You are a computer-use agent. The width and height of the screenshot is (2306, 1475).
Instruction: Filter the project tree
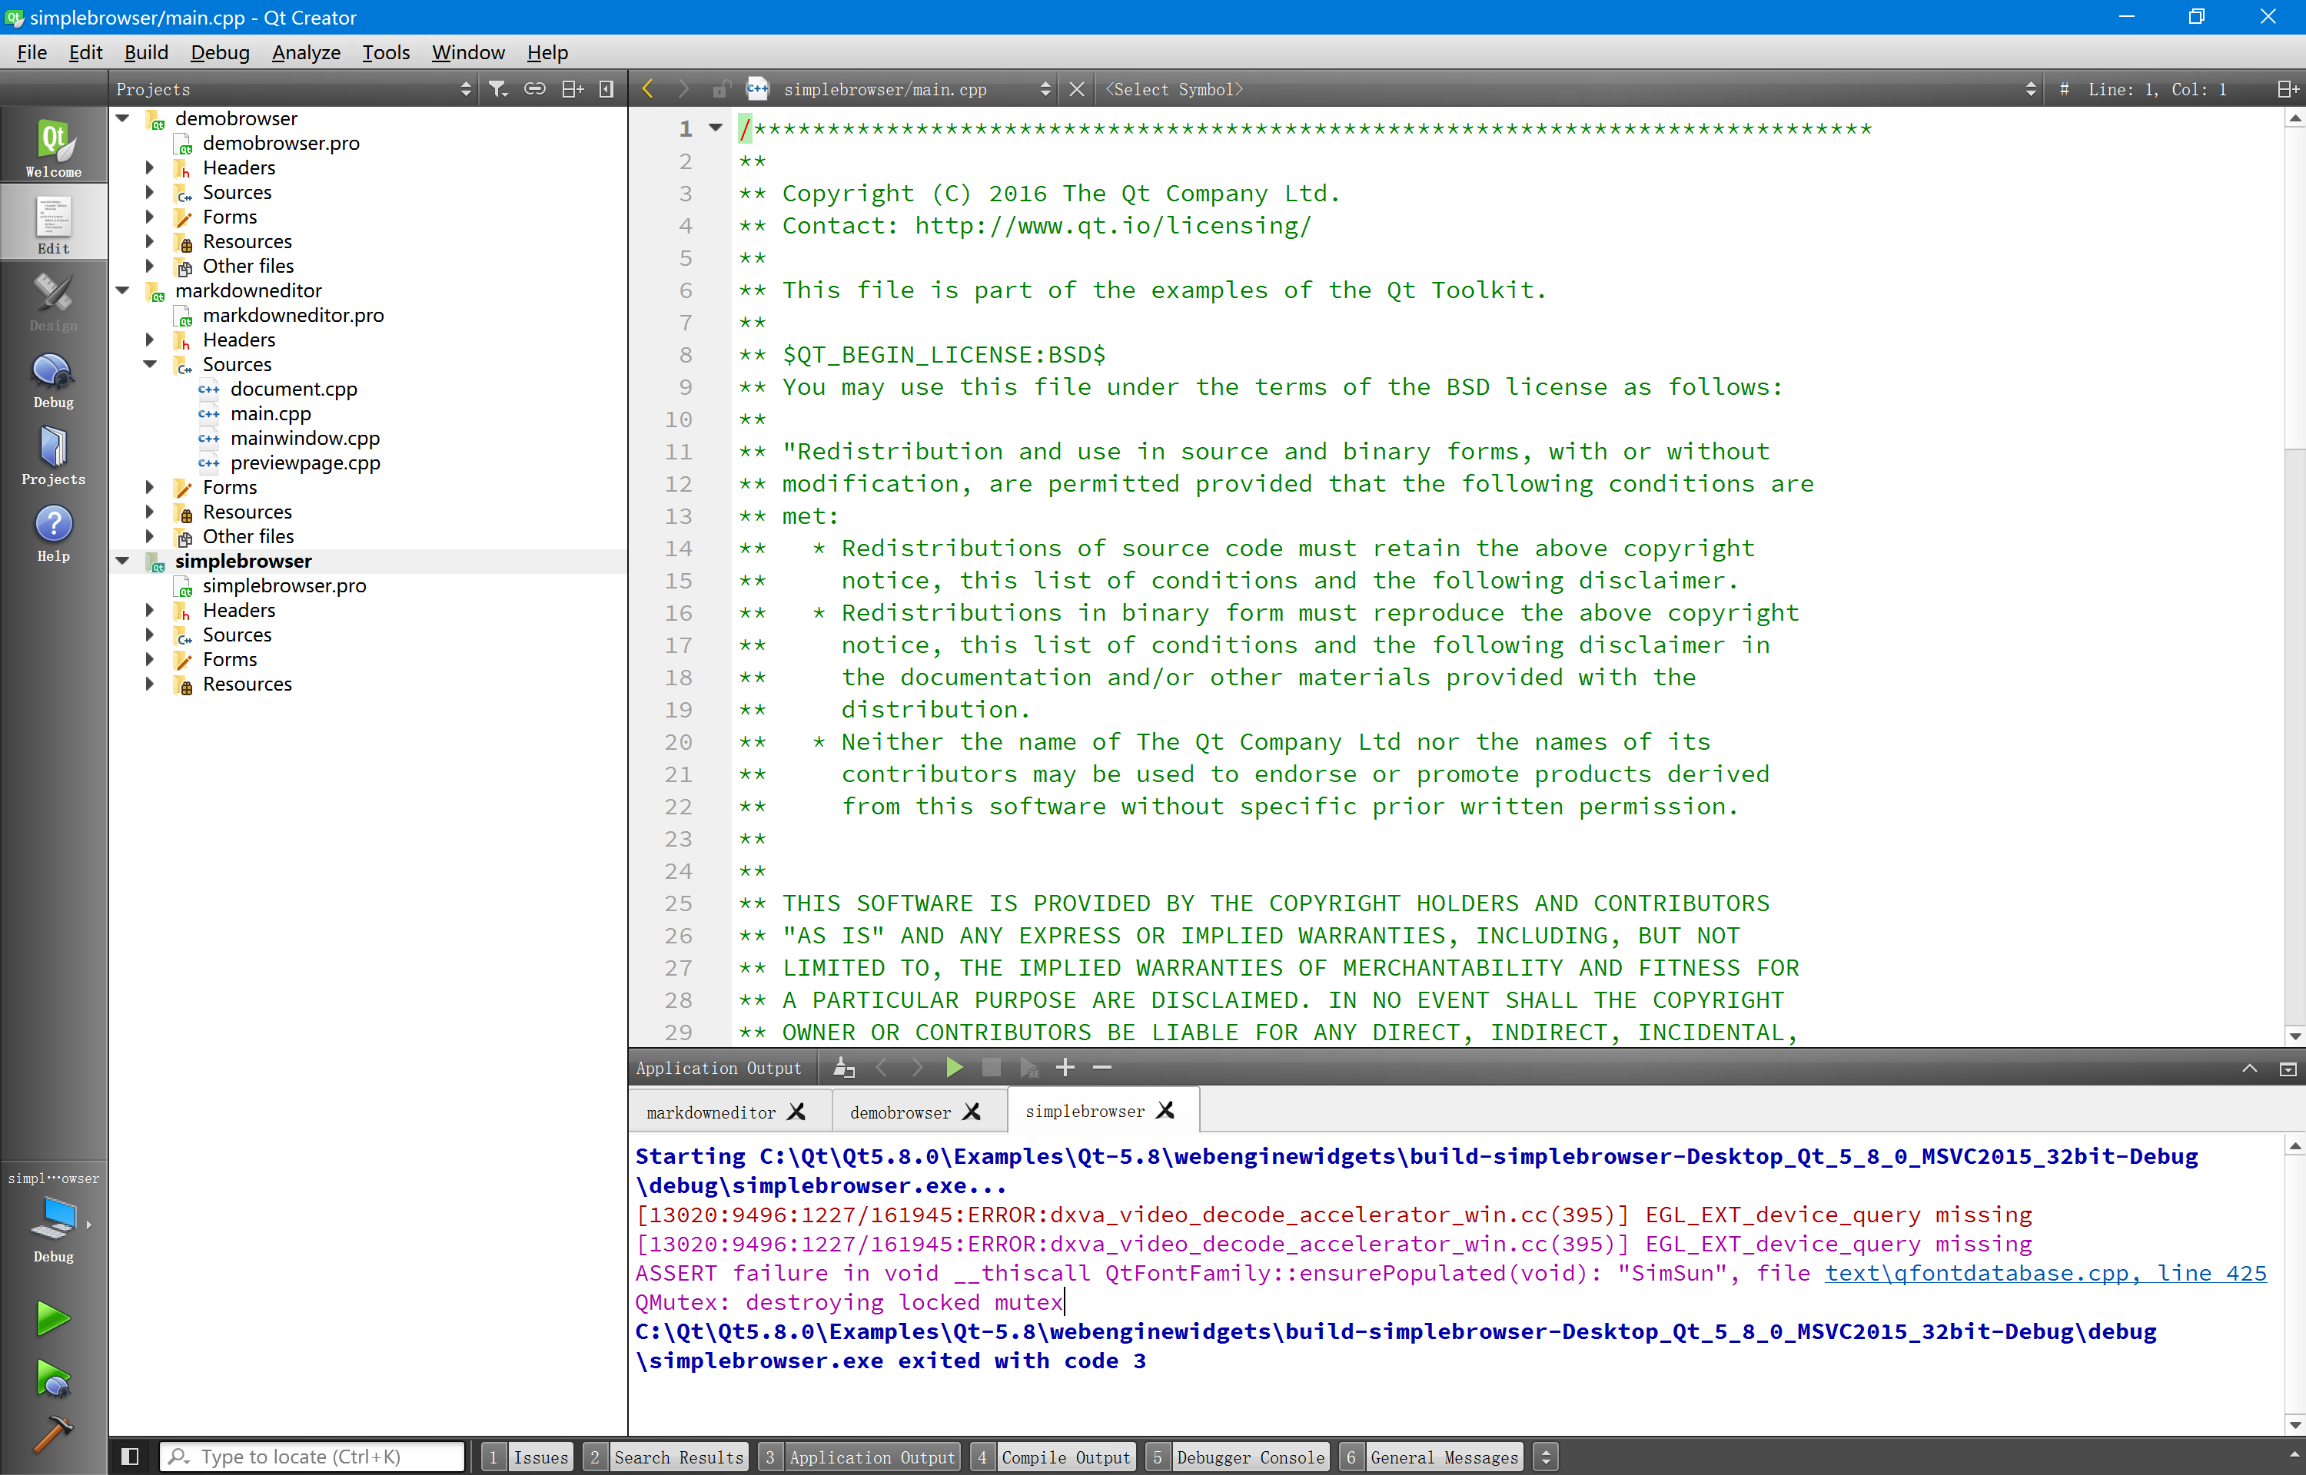498,89
